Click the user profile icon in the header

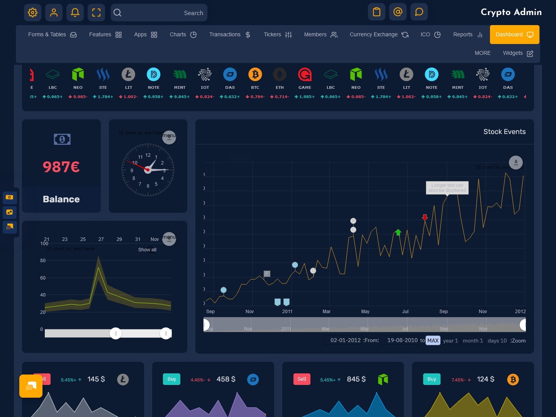[54, 12]
